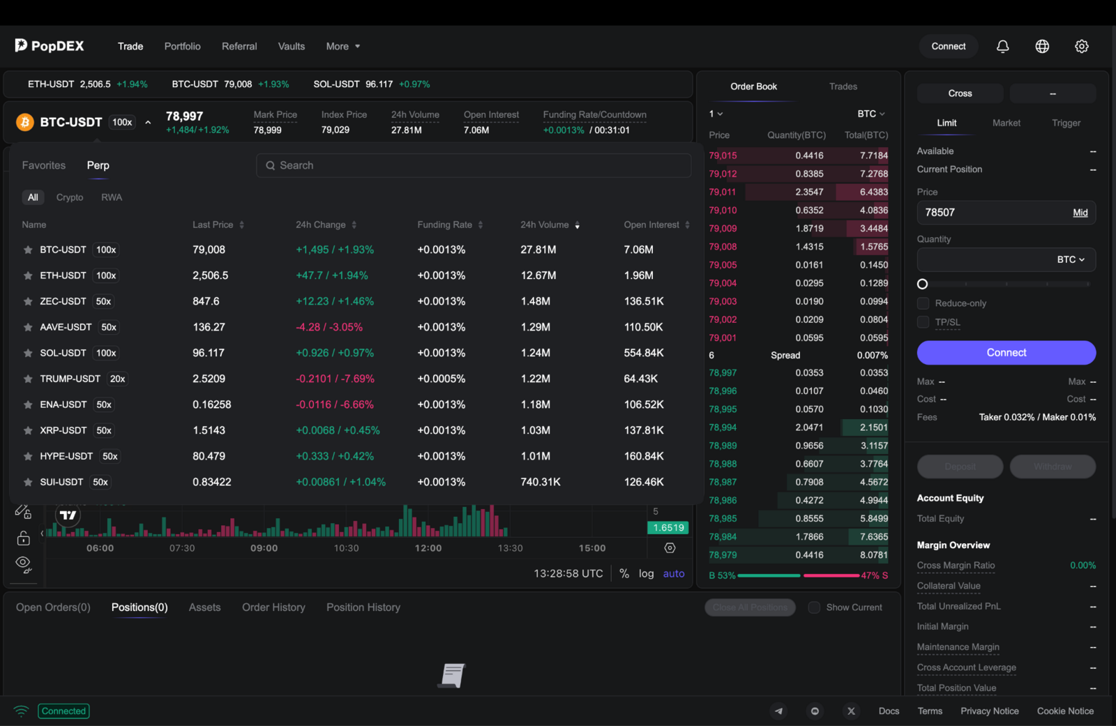Switch to the Favorites tab
Image resolution: width=1116 pixels, height=726 pixels.
coord(44,165)
